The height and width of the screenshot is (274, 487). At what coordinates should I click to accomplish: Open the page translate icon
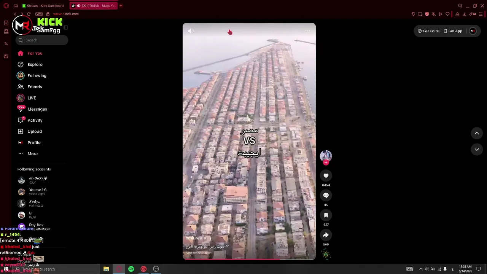click(434, 14)
